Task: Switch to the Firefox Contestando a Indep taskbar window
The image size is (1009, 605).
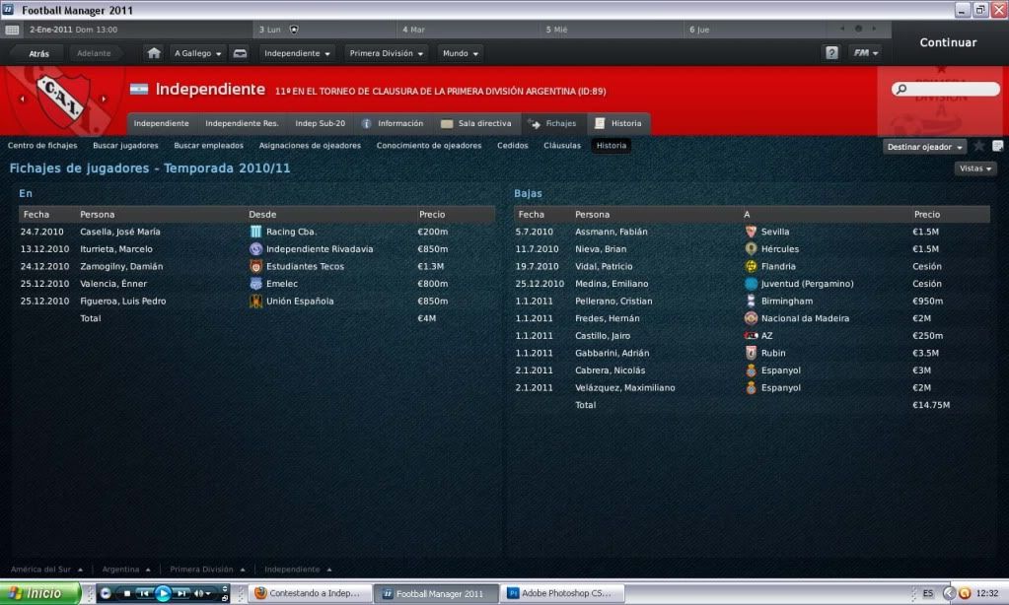Action: click(x=311, y=593)
